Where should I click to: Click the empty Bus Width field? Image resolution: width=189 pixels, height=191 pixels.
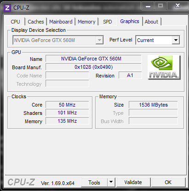pyautogui.click(x=153, y=121)
